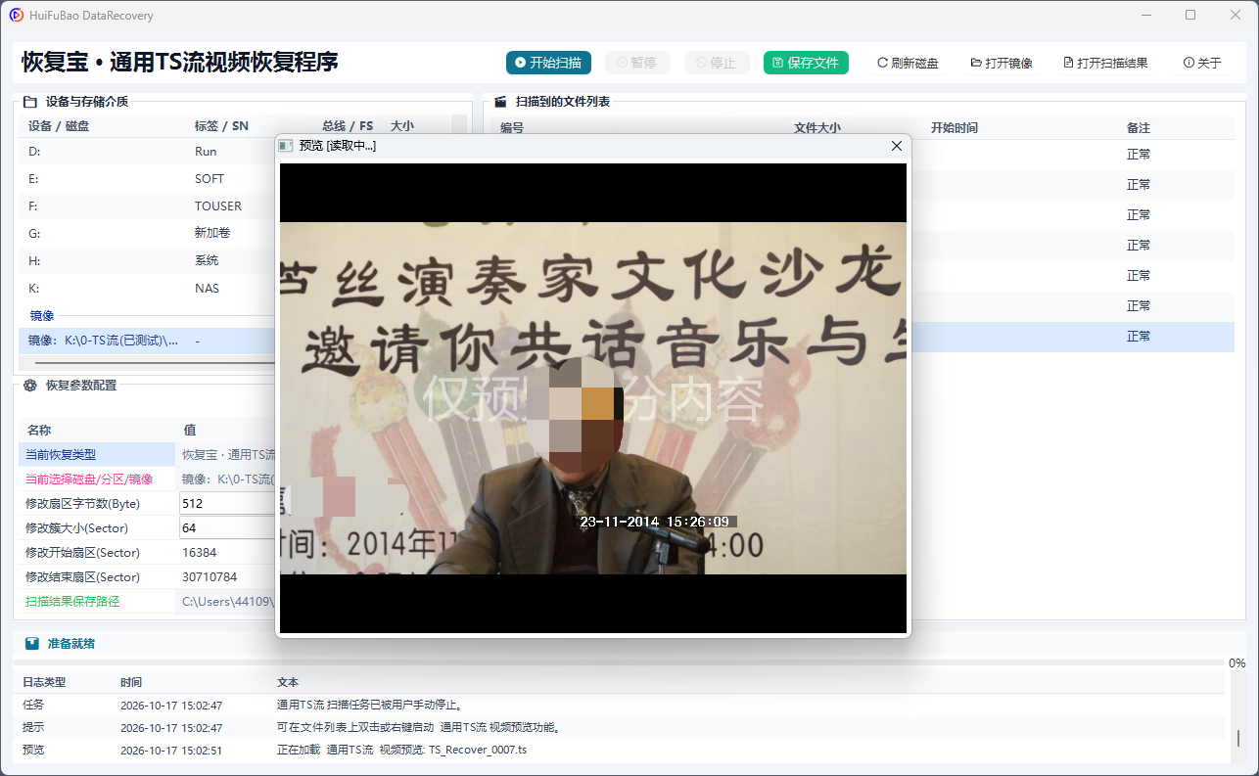This screenshot has height=776, width=1259.
Task: Select drive H: labeled 系统
Action: click(x=147, y=261)
